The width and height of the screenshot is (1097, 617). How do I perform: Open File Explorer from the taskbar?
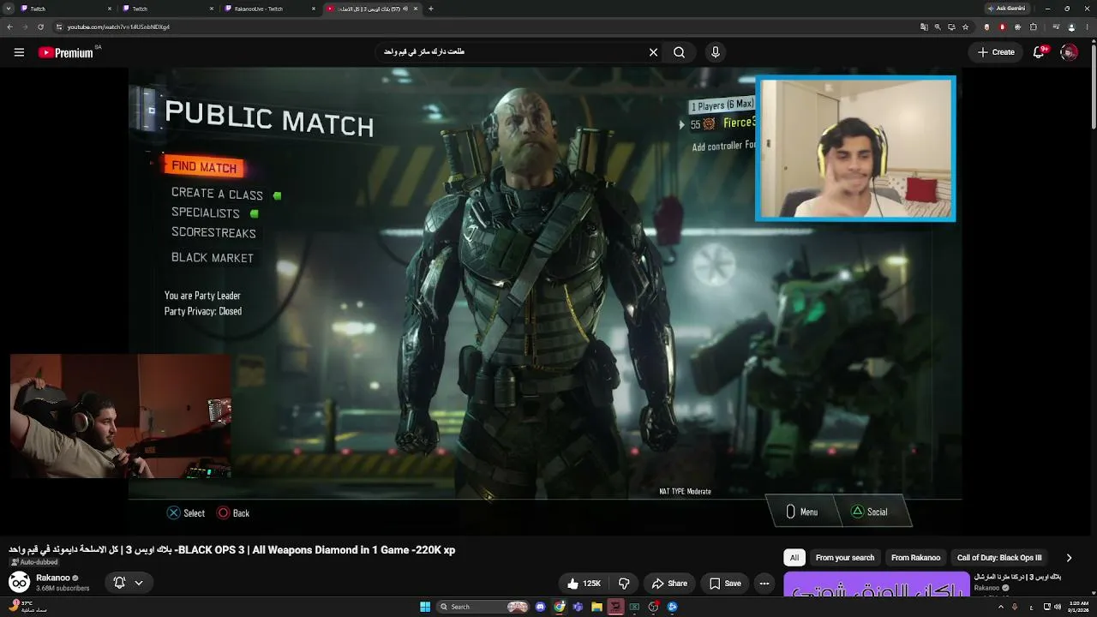point(597,607)
